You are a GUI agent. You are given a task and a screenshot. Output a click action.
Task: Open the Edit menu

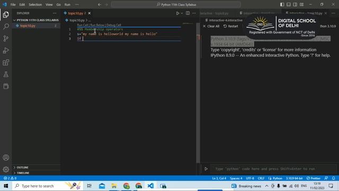click(22, 5)
